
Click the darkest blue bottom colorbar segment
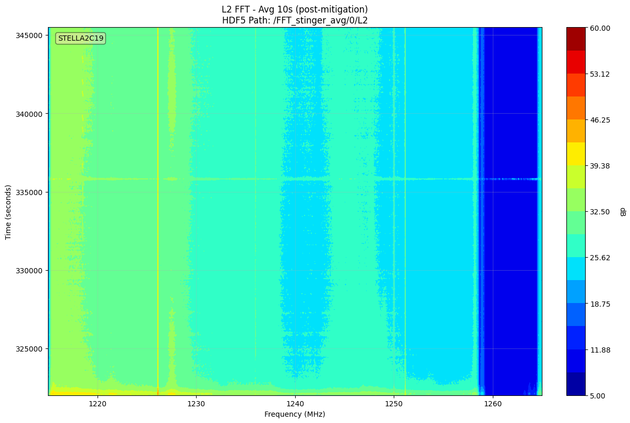point(576,384)
